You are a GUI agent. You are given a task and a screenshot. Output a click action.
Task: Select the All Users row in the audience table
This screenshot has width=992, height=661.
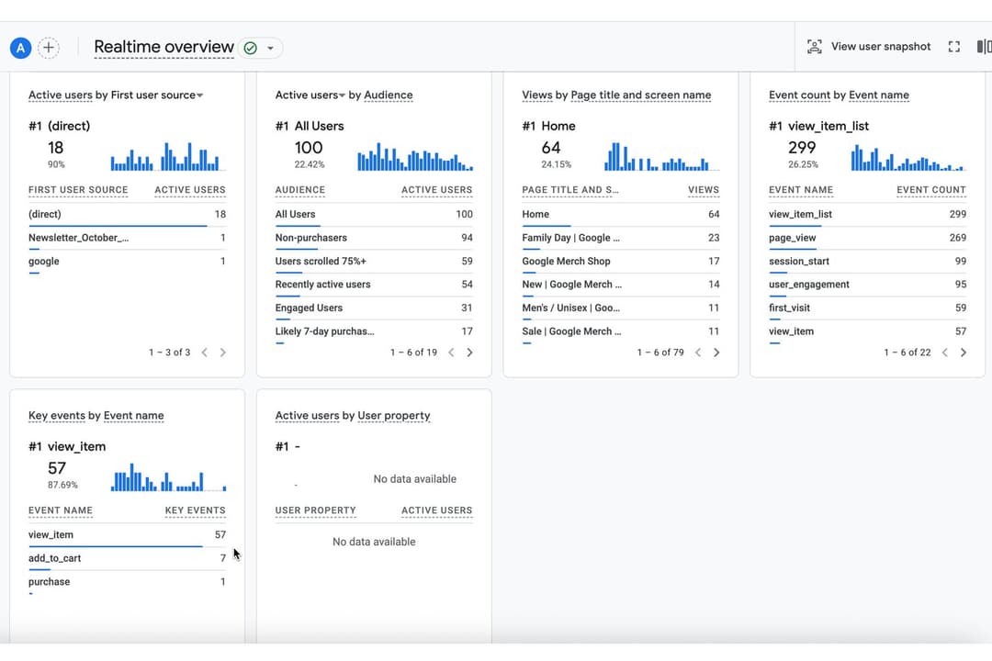click(x=374, y=215)
